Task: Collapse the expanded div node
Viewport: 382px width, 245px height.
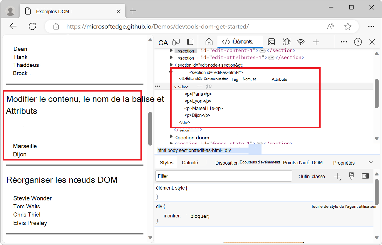Action: [x=175, y=86]
